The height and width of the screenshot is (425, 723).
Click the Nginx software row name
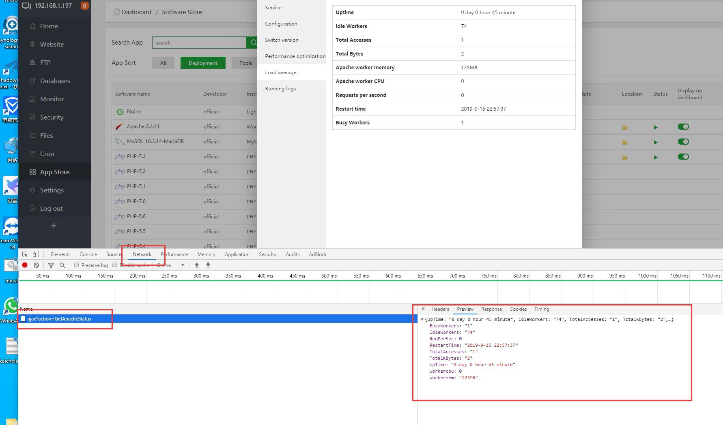(134, 111)
